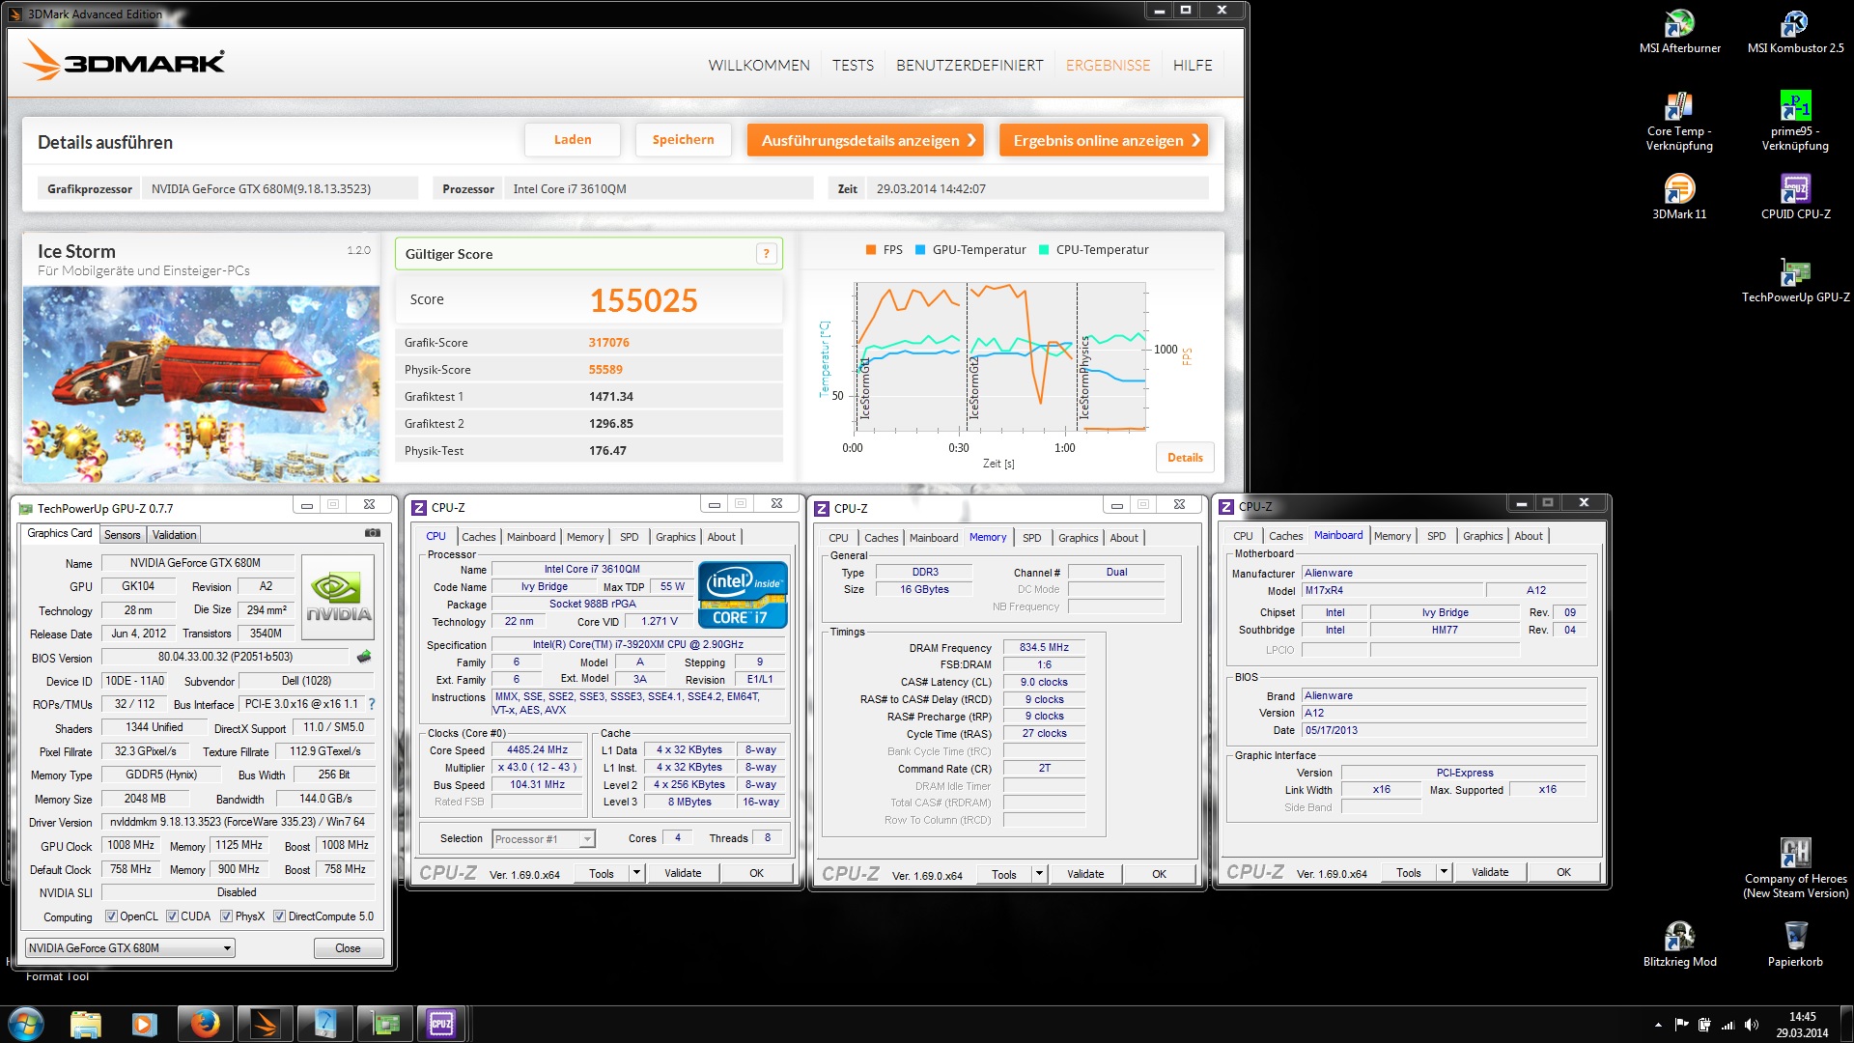Click bus interface question mark in GPU-Z
This screenshot has height=1043, width=1854.
coord(372,704)
